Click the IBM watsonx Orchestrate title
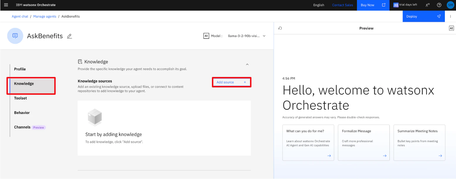The image size is (456, 179). click(36, 5)
